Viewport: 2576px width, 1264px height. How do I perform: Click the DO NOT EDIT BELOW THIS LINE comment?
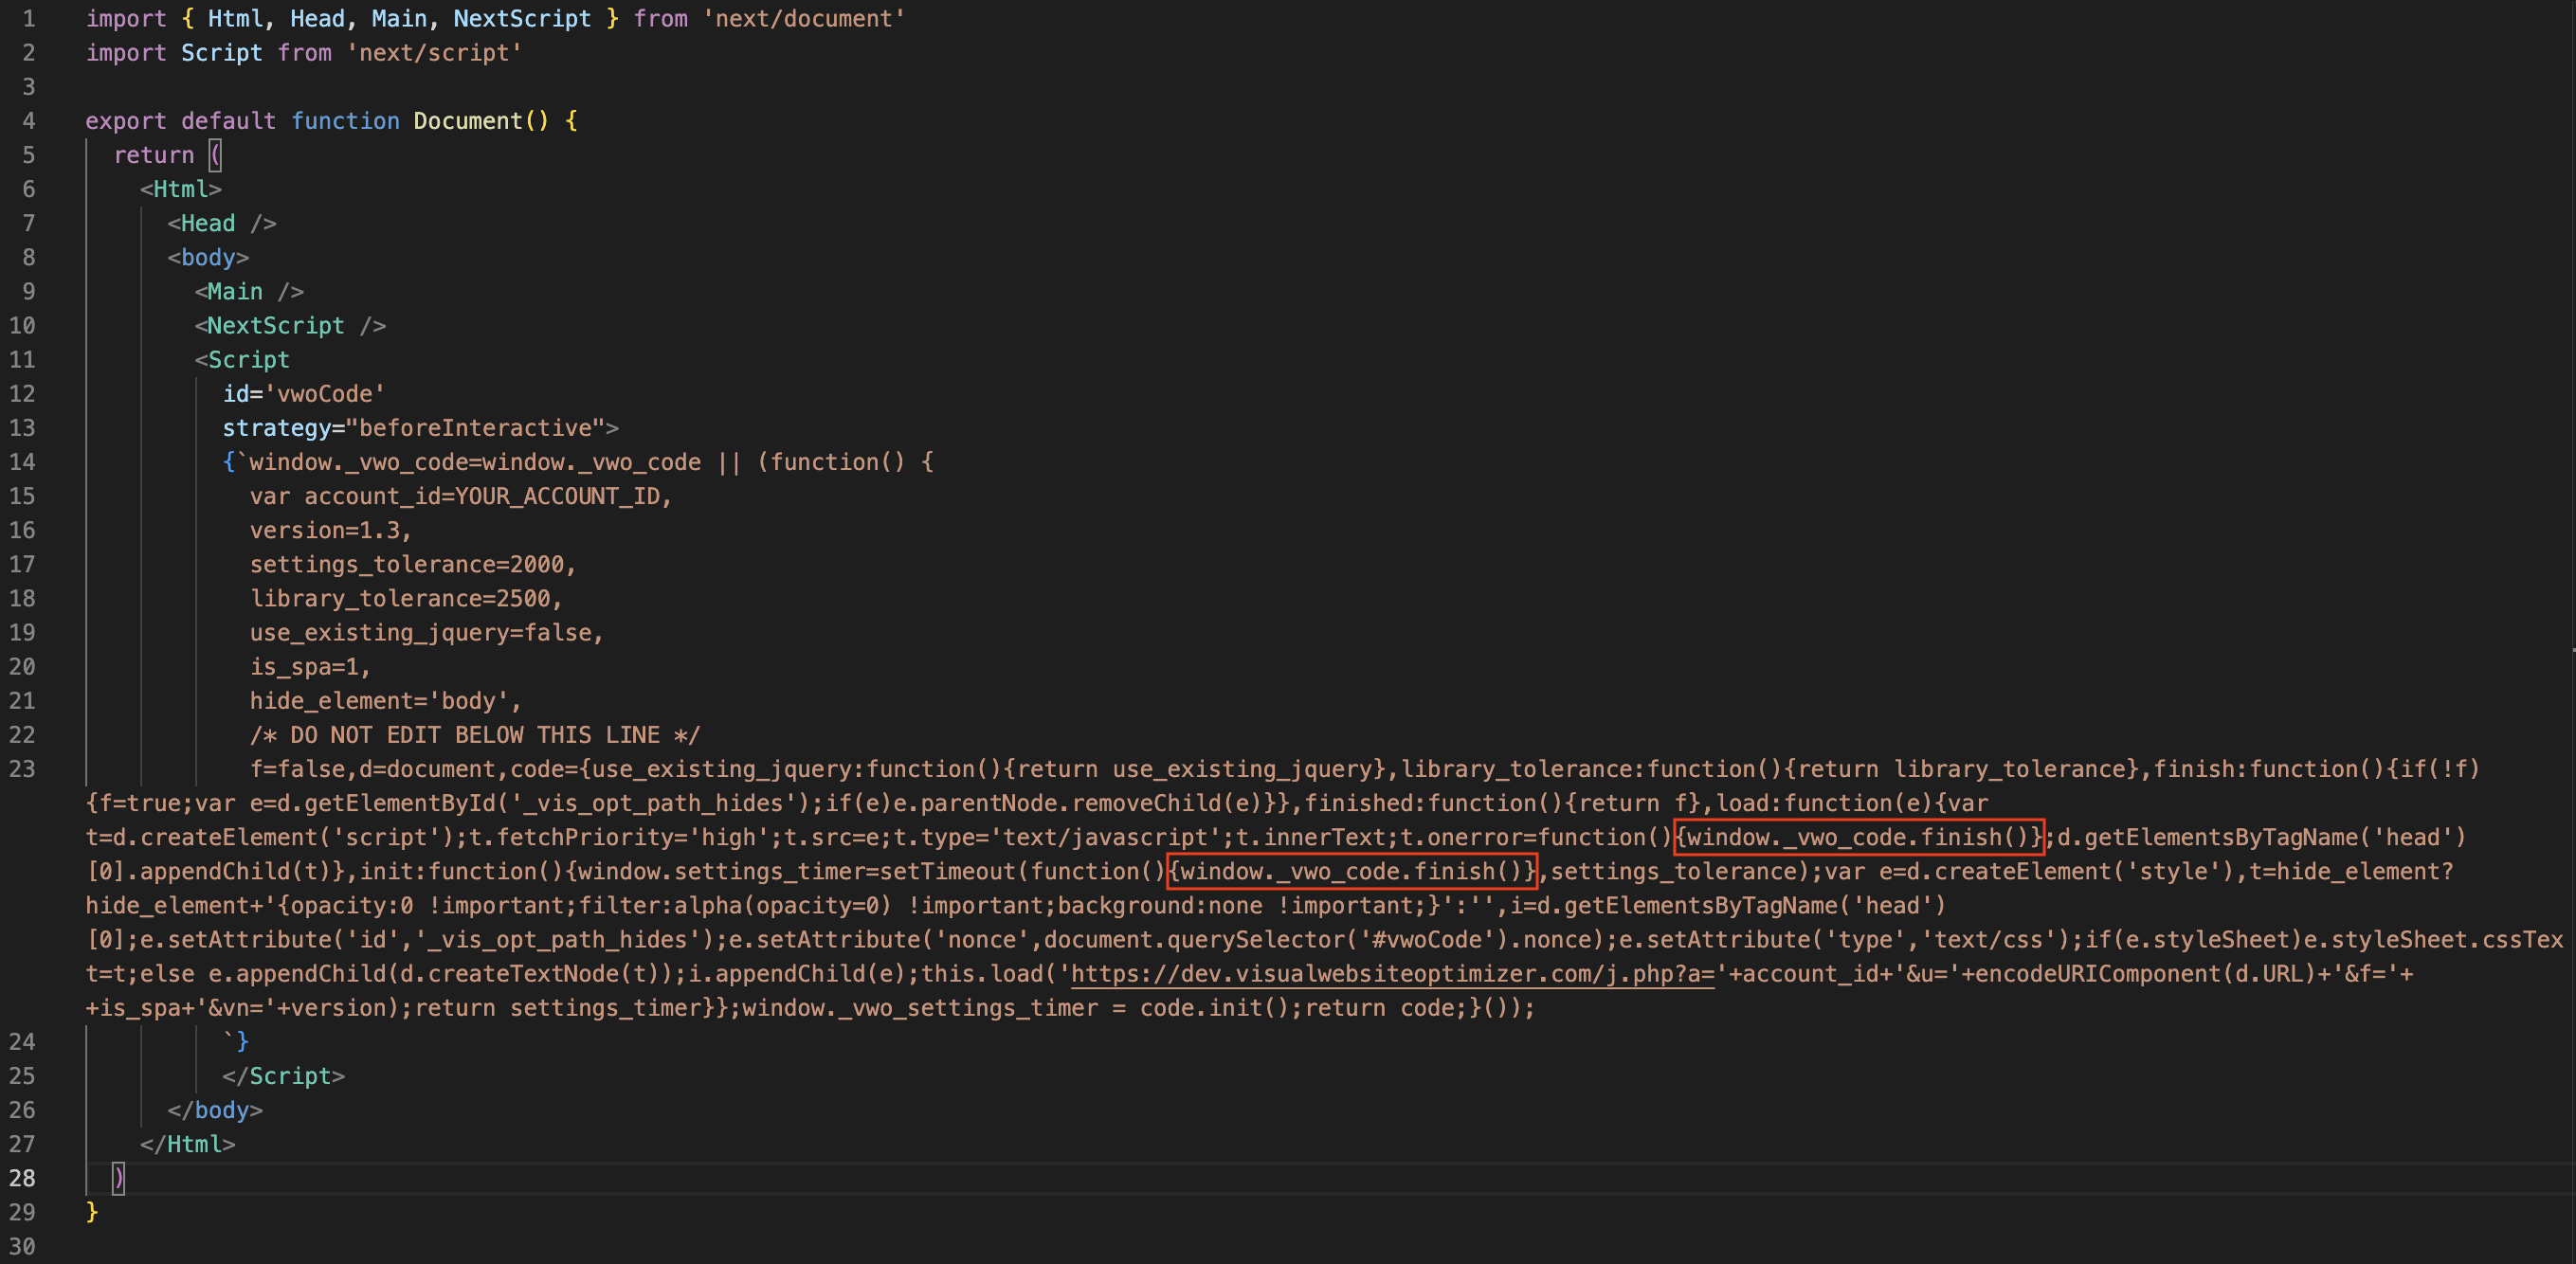pos(475,735)
